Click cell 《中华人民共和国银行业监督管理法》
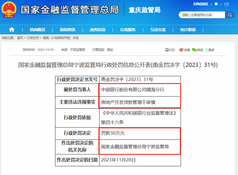238x175 pixels. (x=139, y=113)
